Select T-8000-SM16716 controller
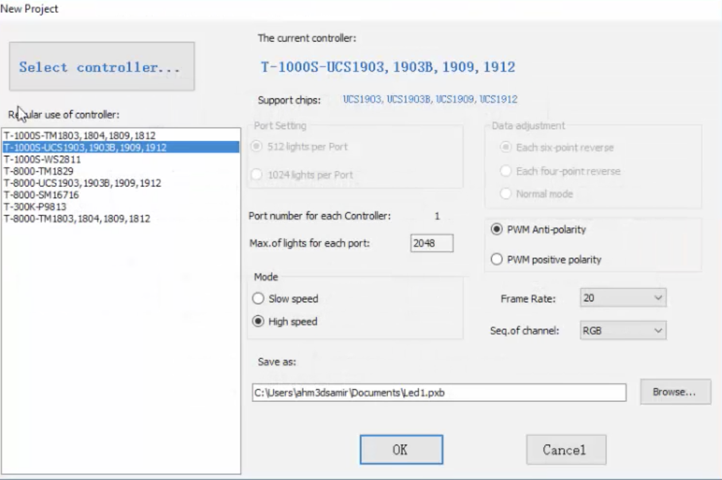The height and width of the screenshot is (480, 722). point(121,195)
